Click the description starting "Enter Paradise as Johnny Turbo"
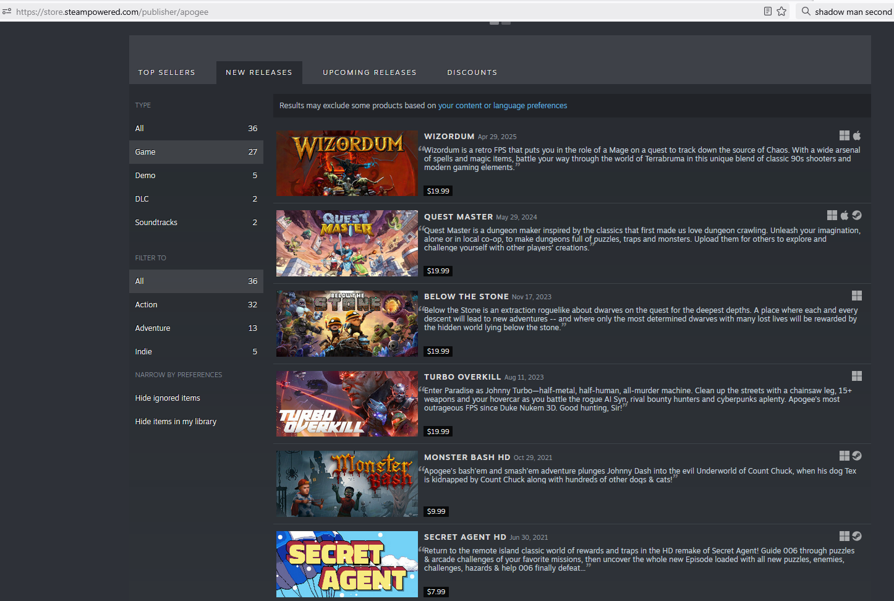Image resolution: width=894 pixels, height=601 pixels. [638, 399]
